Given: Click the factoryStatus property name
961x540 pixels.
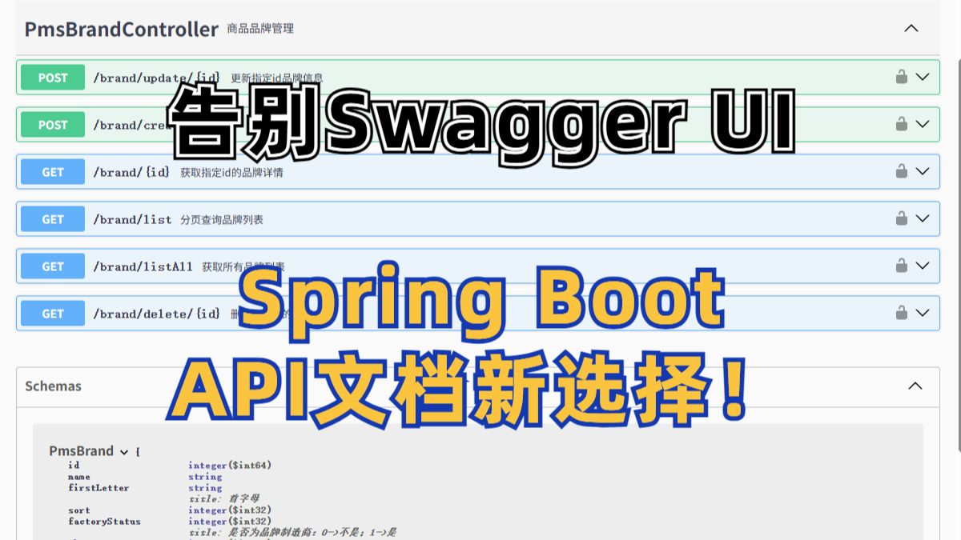Looking at the screenshot, I should point(104,521).
